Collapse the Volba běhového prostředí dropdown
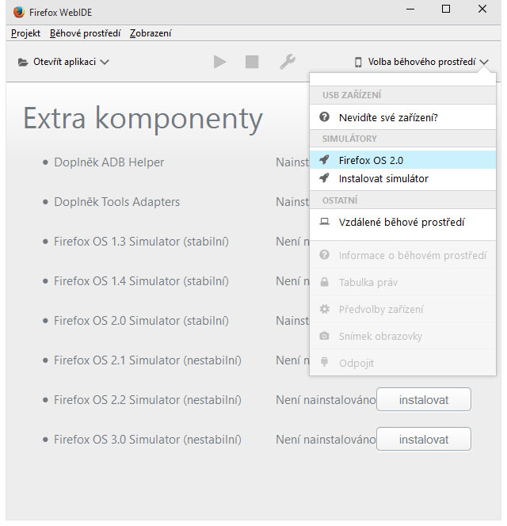This screenshot has height=526, width=507. 421,62
